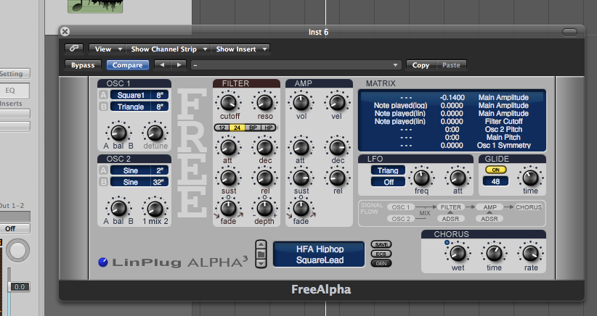The image size is (597, 316).
Task: Click the blue LinPlug logo dot
Action: pyautogui.click(x=103, y=262)
